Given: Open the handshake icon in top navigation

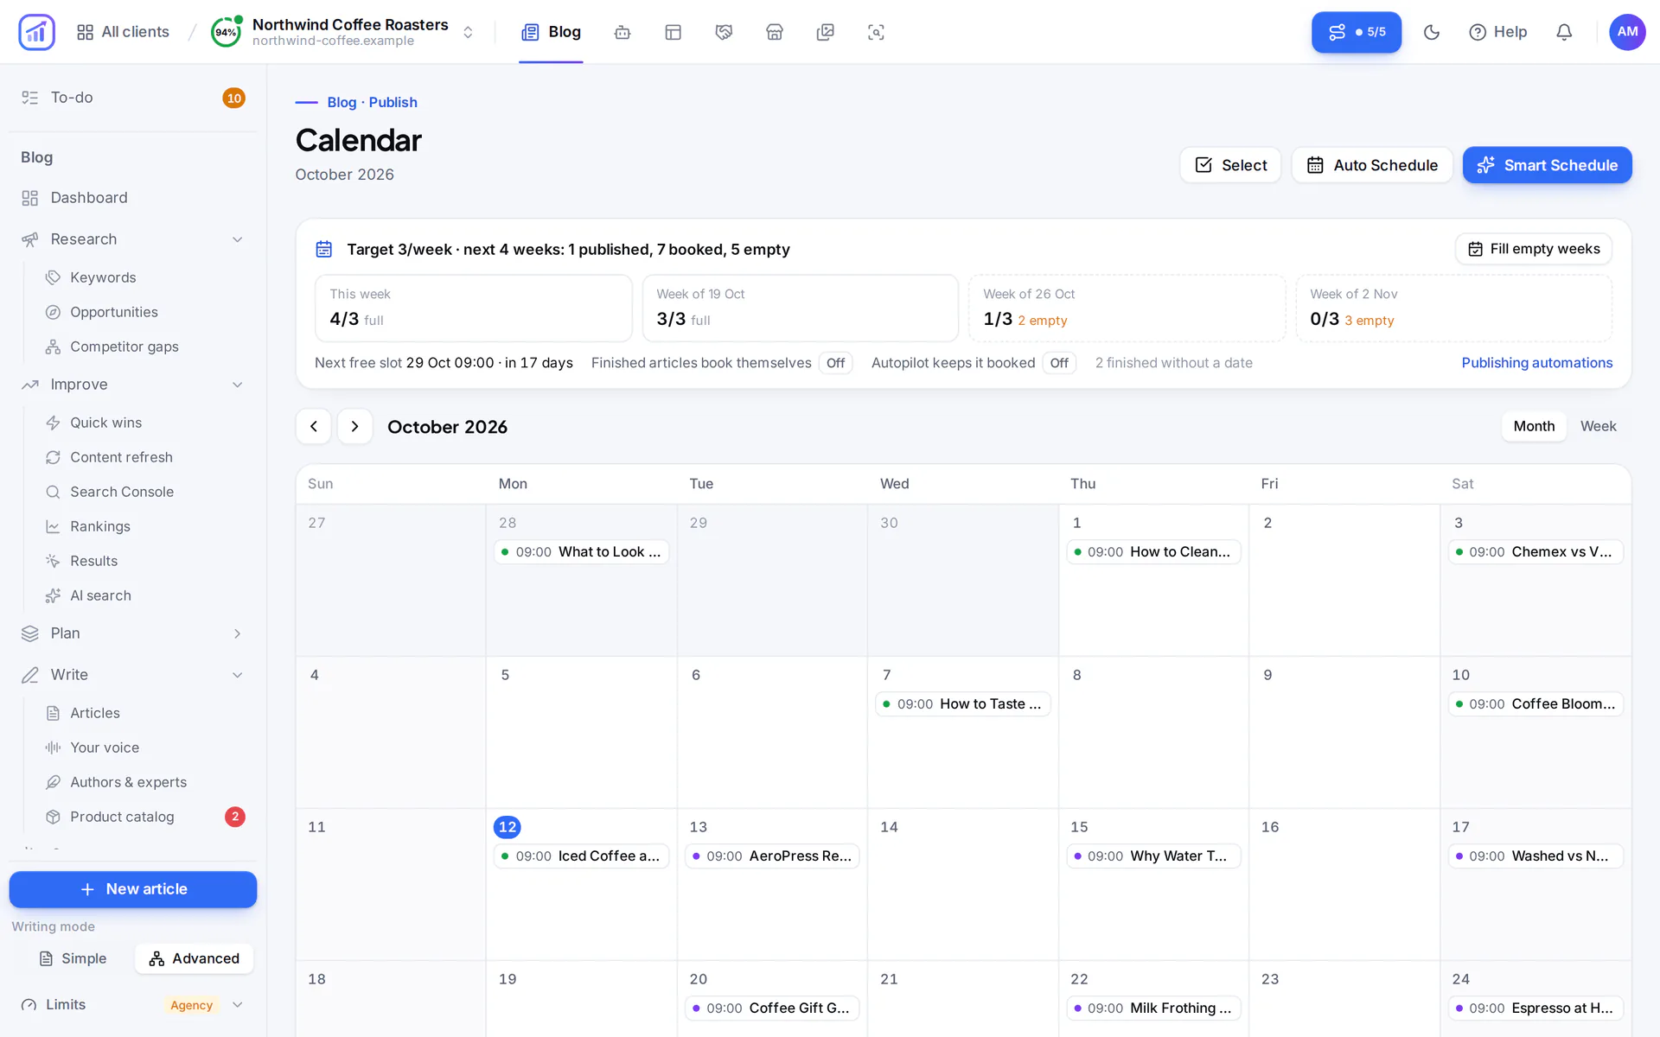Looking at the screenshot, I should tap(724, 32).
